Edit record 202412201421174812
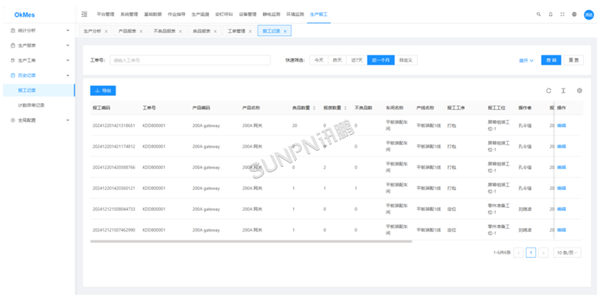The height and width of the screenshot is (298, 603). [562, 147]
